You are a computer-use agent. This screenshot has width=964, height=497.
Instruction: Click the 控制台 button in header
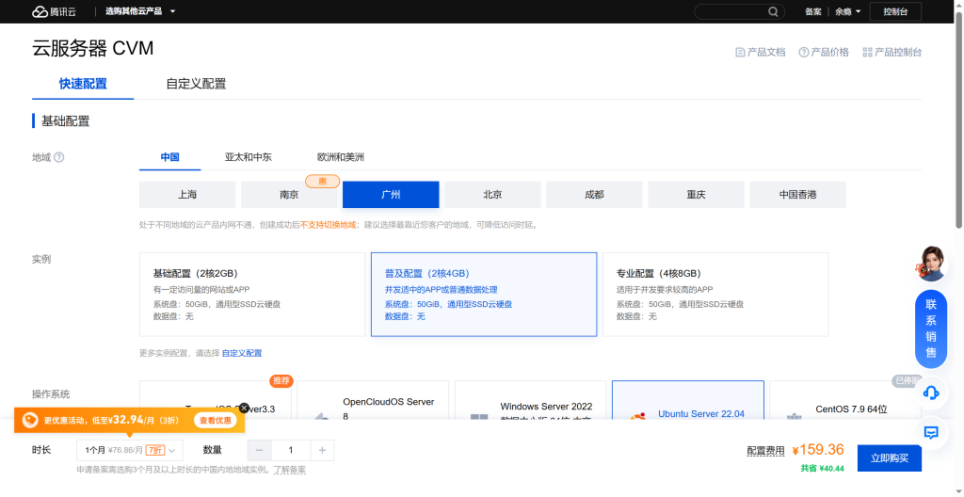[x=895, y=11]
